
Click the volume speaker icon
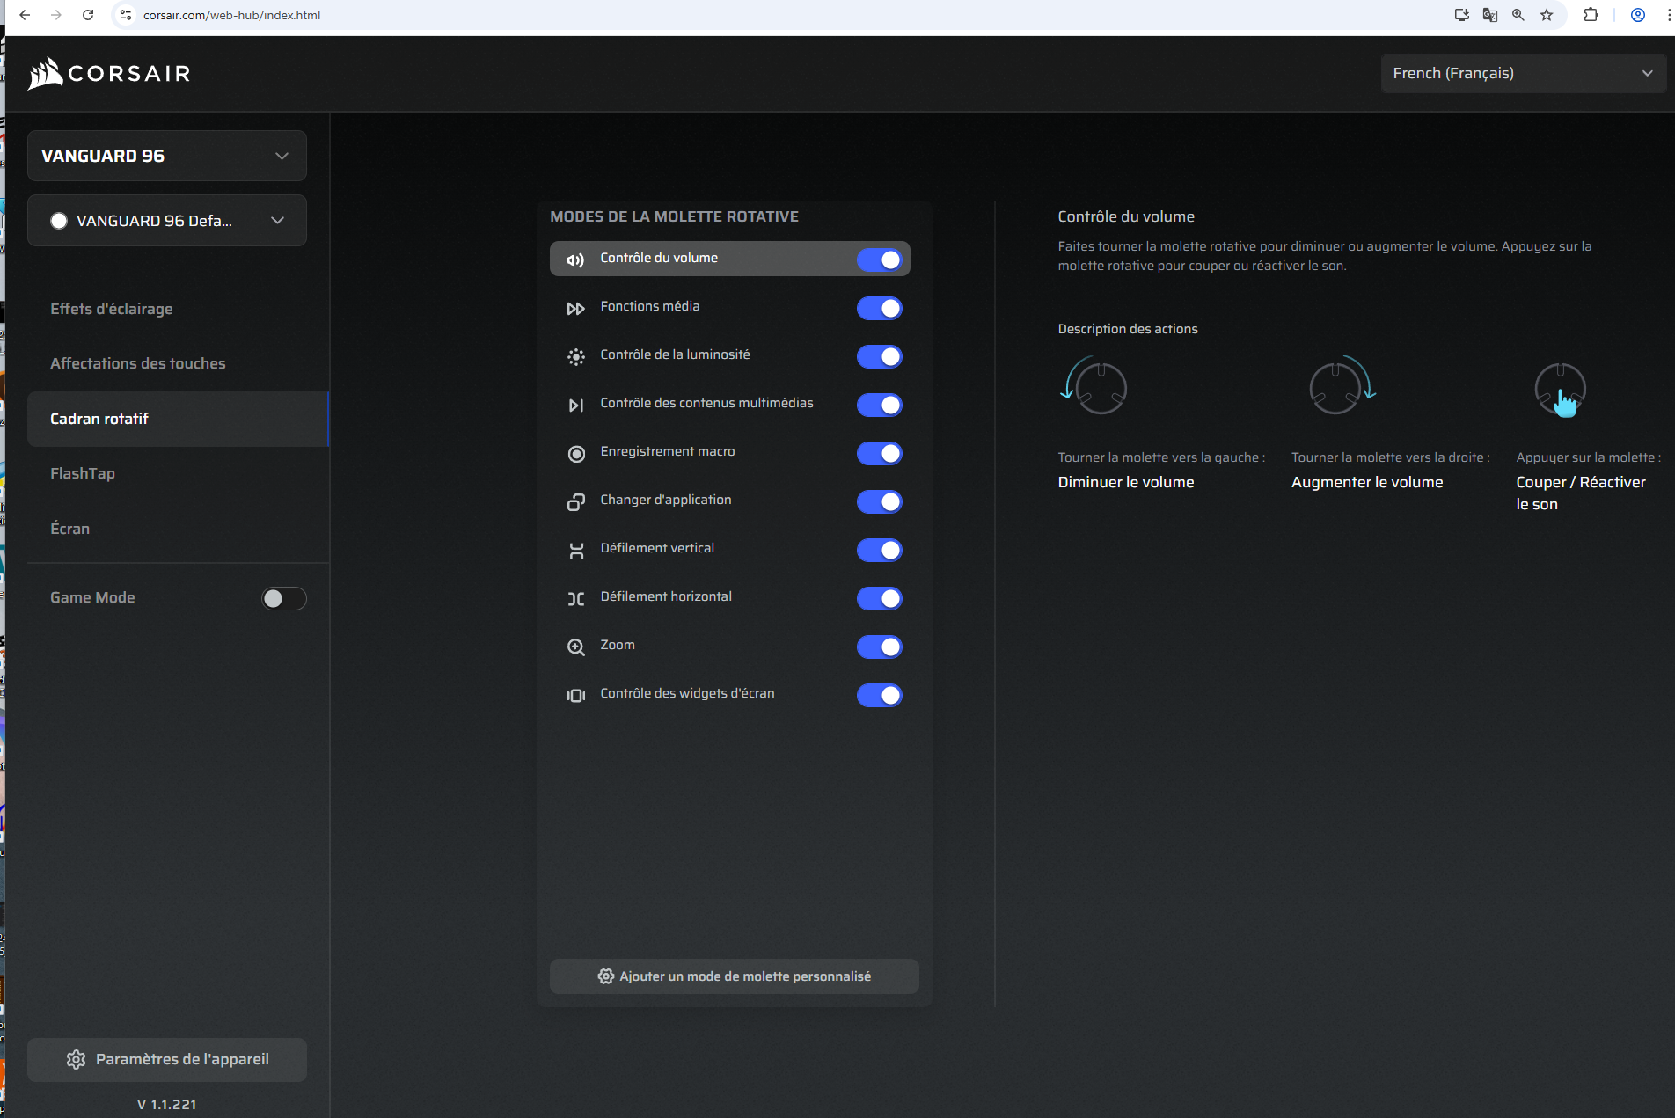pyautogui.click(x=575, y=259)
